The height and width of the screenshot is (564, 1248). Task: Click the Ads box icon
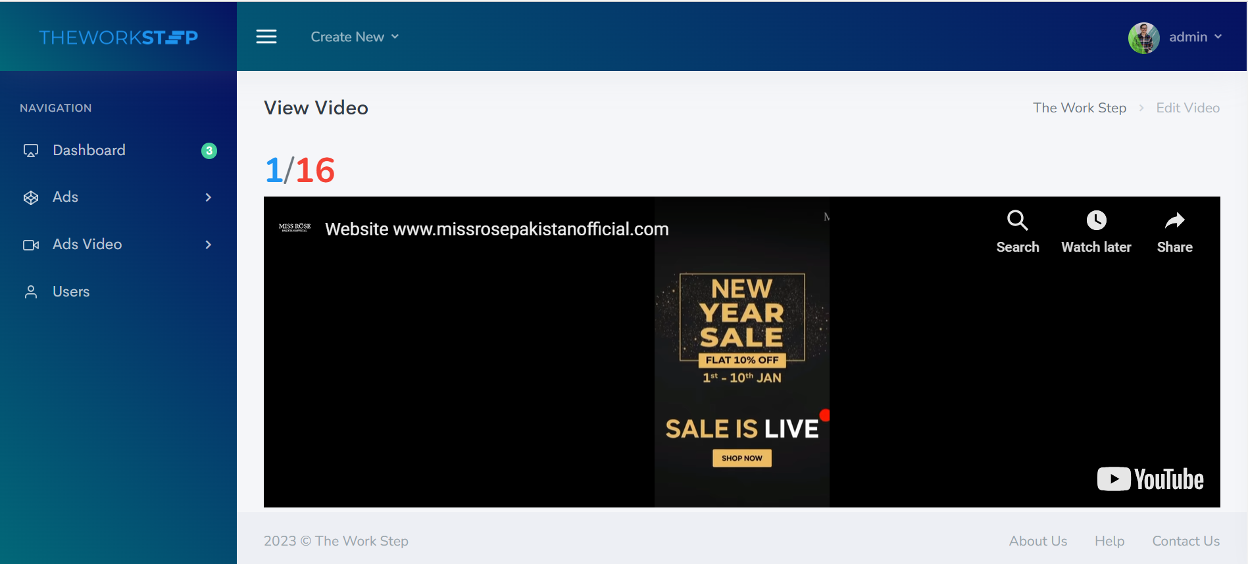pyautogui.click(x=31, y=198)
